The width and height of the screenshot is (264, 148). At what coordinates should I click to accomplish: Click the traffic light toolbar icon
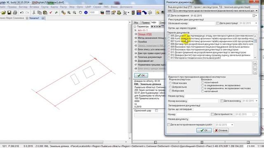coord(133,13)
